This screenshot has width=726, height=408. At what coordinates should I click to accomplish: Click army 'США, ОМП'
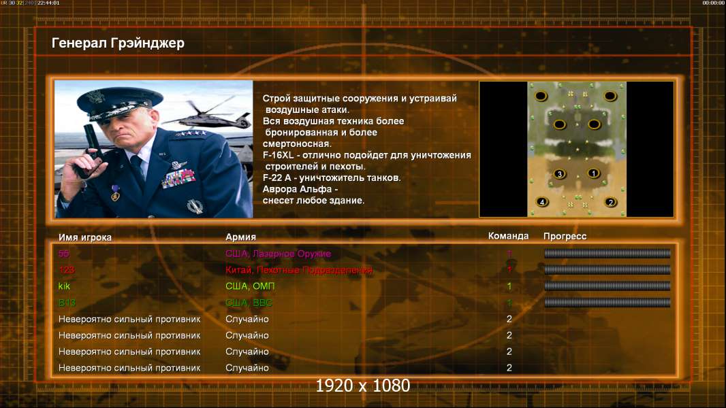tap(250, 286)
